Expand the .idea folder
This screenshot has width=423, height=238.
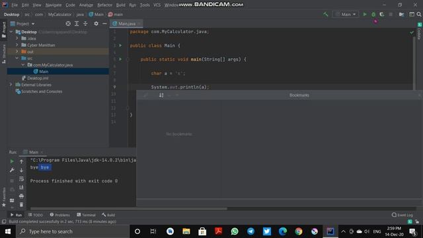click(17, 38)
